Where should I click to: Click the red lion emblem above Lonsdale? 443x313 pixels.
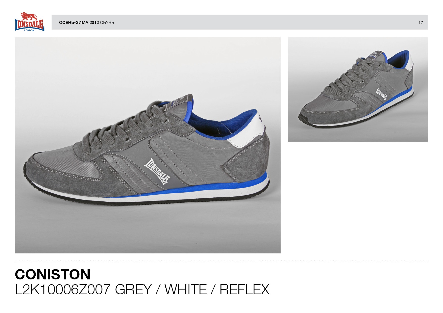click(29, 16)
